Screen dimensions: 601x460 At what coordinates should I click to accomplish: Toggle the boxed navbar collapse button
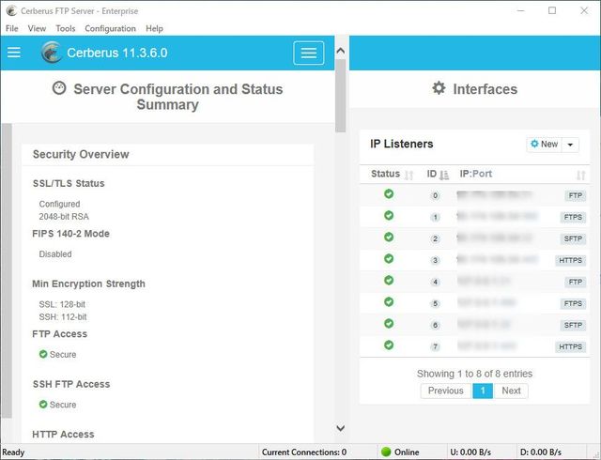[308, 53]
